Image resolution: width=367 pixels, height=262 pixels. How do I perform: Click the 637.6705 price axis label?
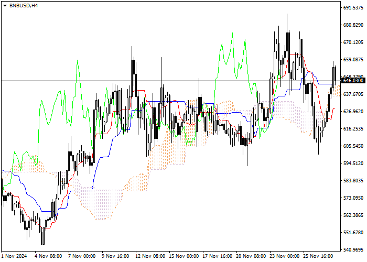(353, 94)
